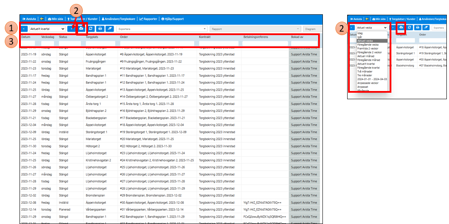449x224 pixels.
Task: Click the Betalningsreferens filter field
Action: [265, 43]
